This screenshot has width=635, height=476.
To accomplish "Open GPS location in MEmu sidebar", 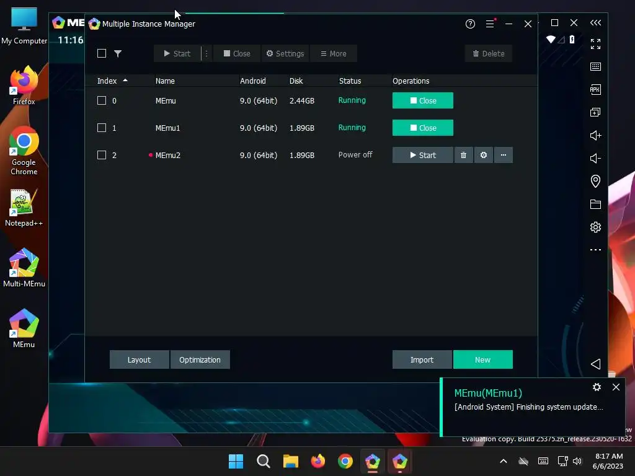I will (x=595, y=181).
